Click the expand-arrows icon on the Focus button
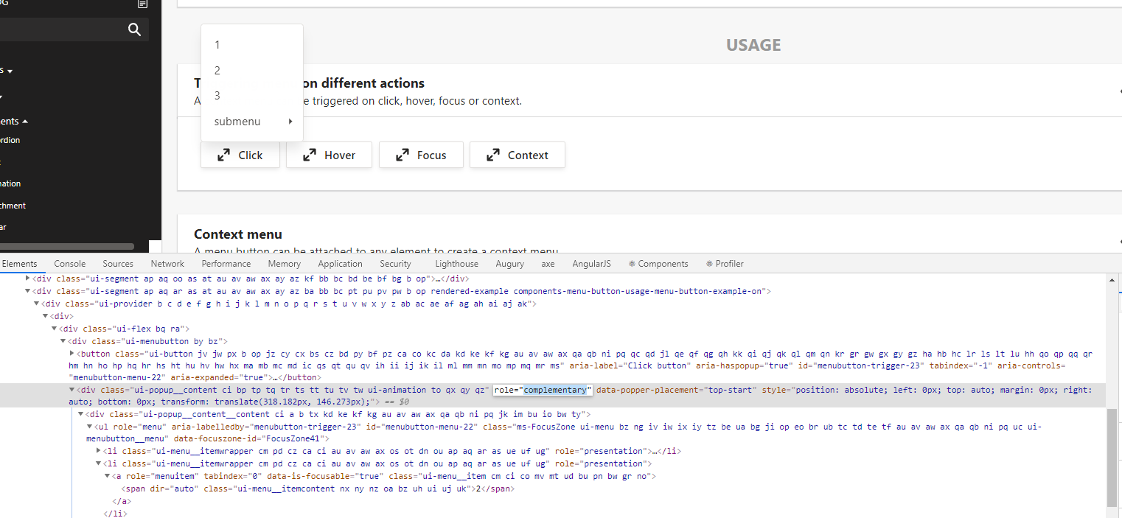 pyautogui.click(x=402, y=155)
